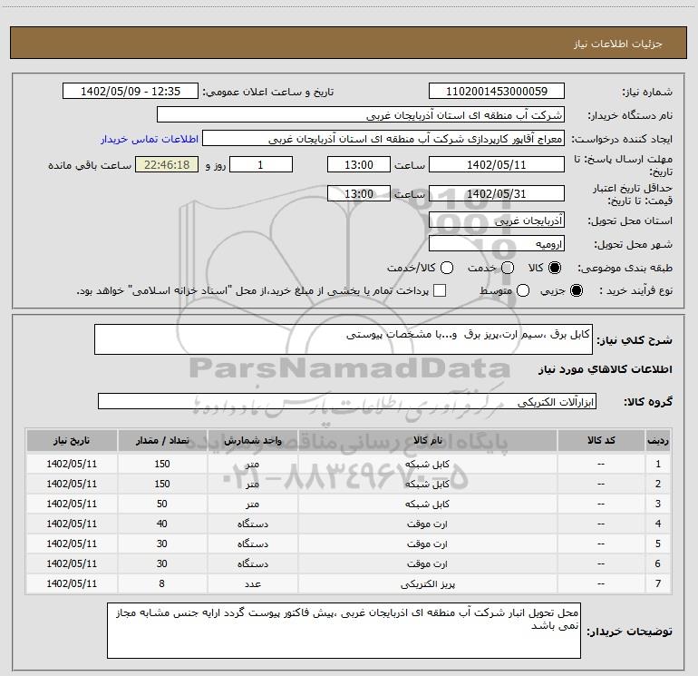Click the تعداد / مقدار column header

[162, 440]
